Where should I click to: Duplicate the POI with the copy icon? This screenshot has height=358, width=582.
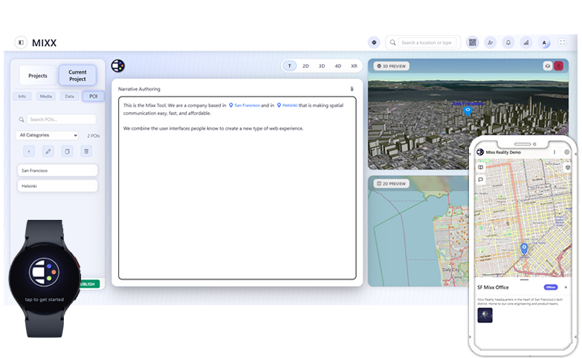[x=67, y=151]
